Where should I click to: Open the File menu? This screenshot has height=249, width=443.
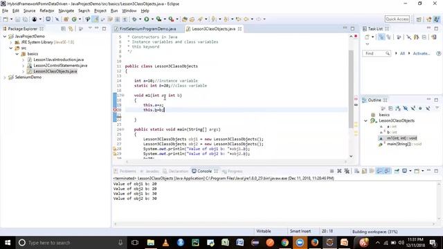click(5, 11)
